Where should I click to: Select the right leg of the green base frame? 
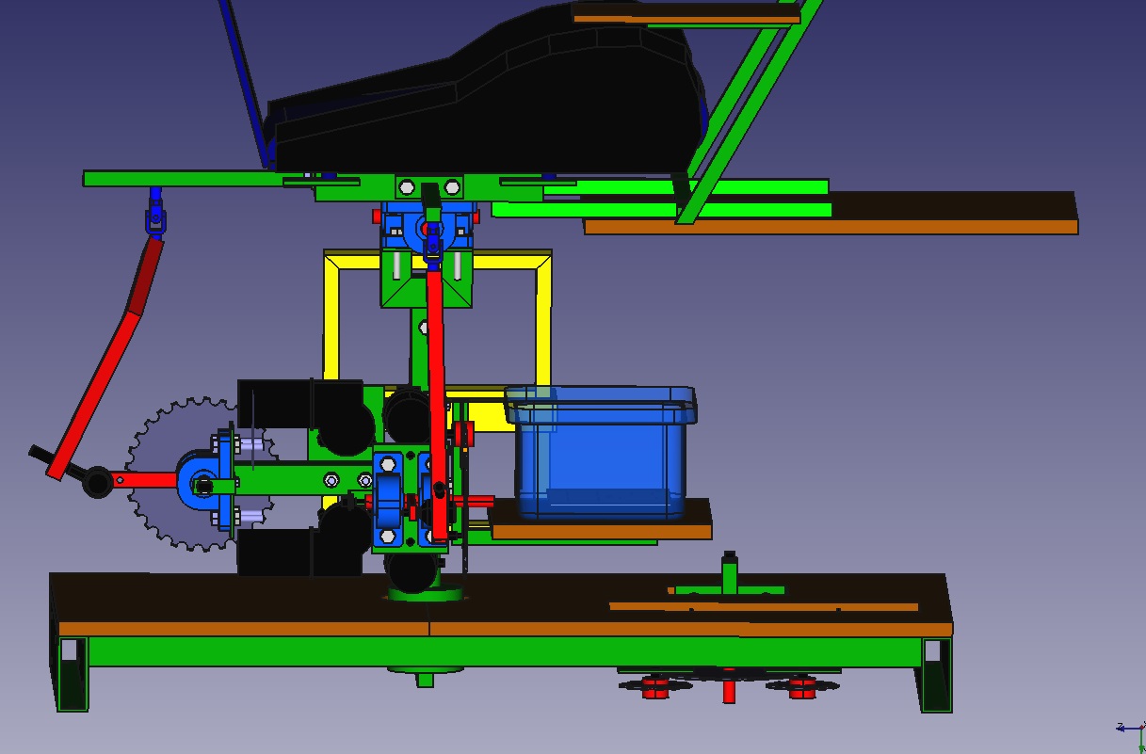pyautogui.click(x=937, y=674)
